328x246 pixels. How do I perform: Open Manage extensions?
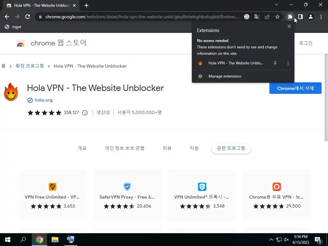coord(243,76)
